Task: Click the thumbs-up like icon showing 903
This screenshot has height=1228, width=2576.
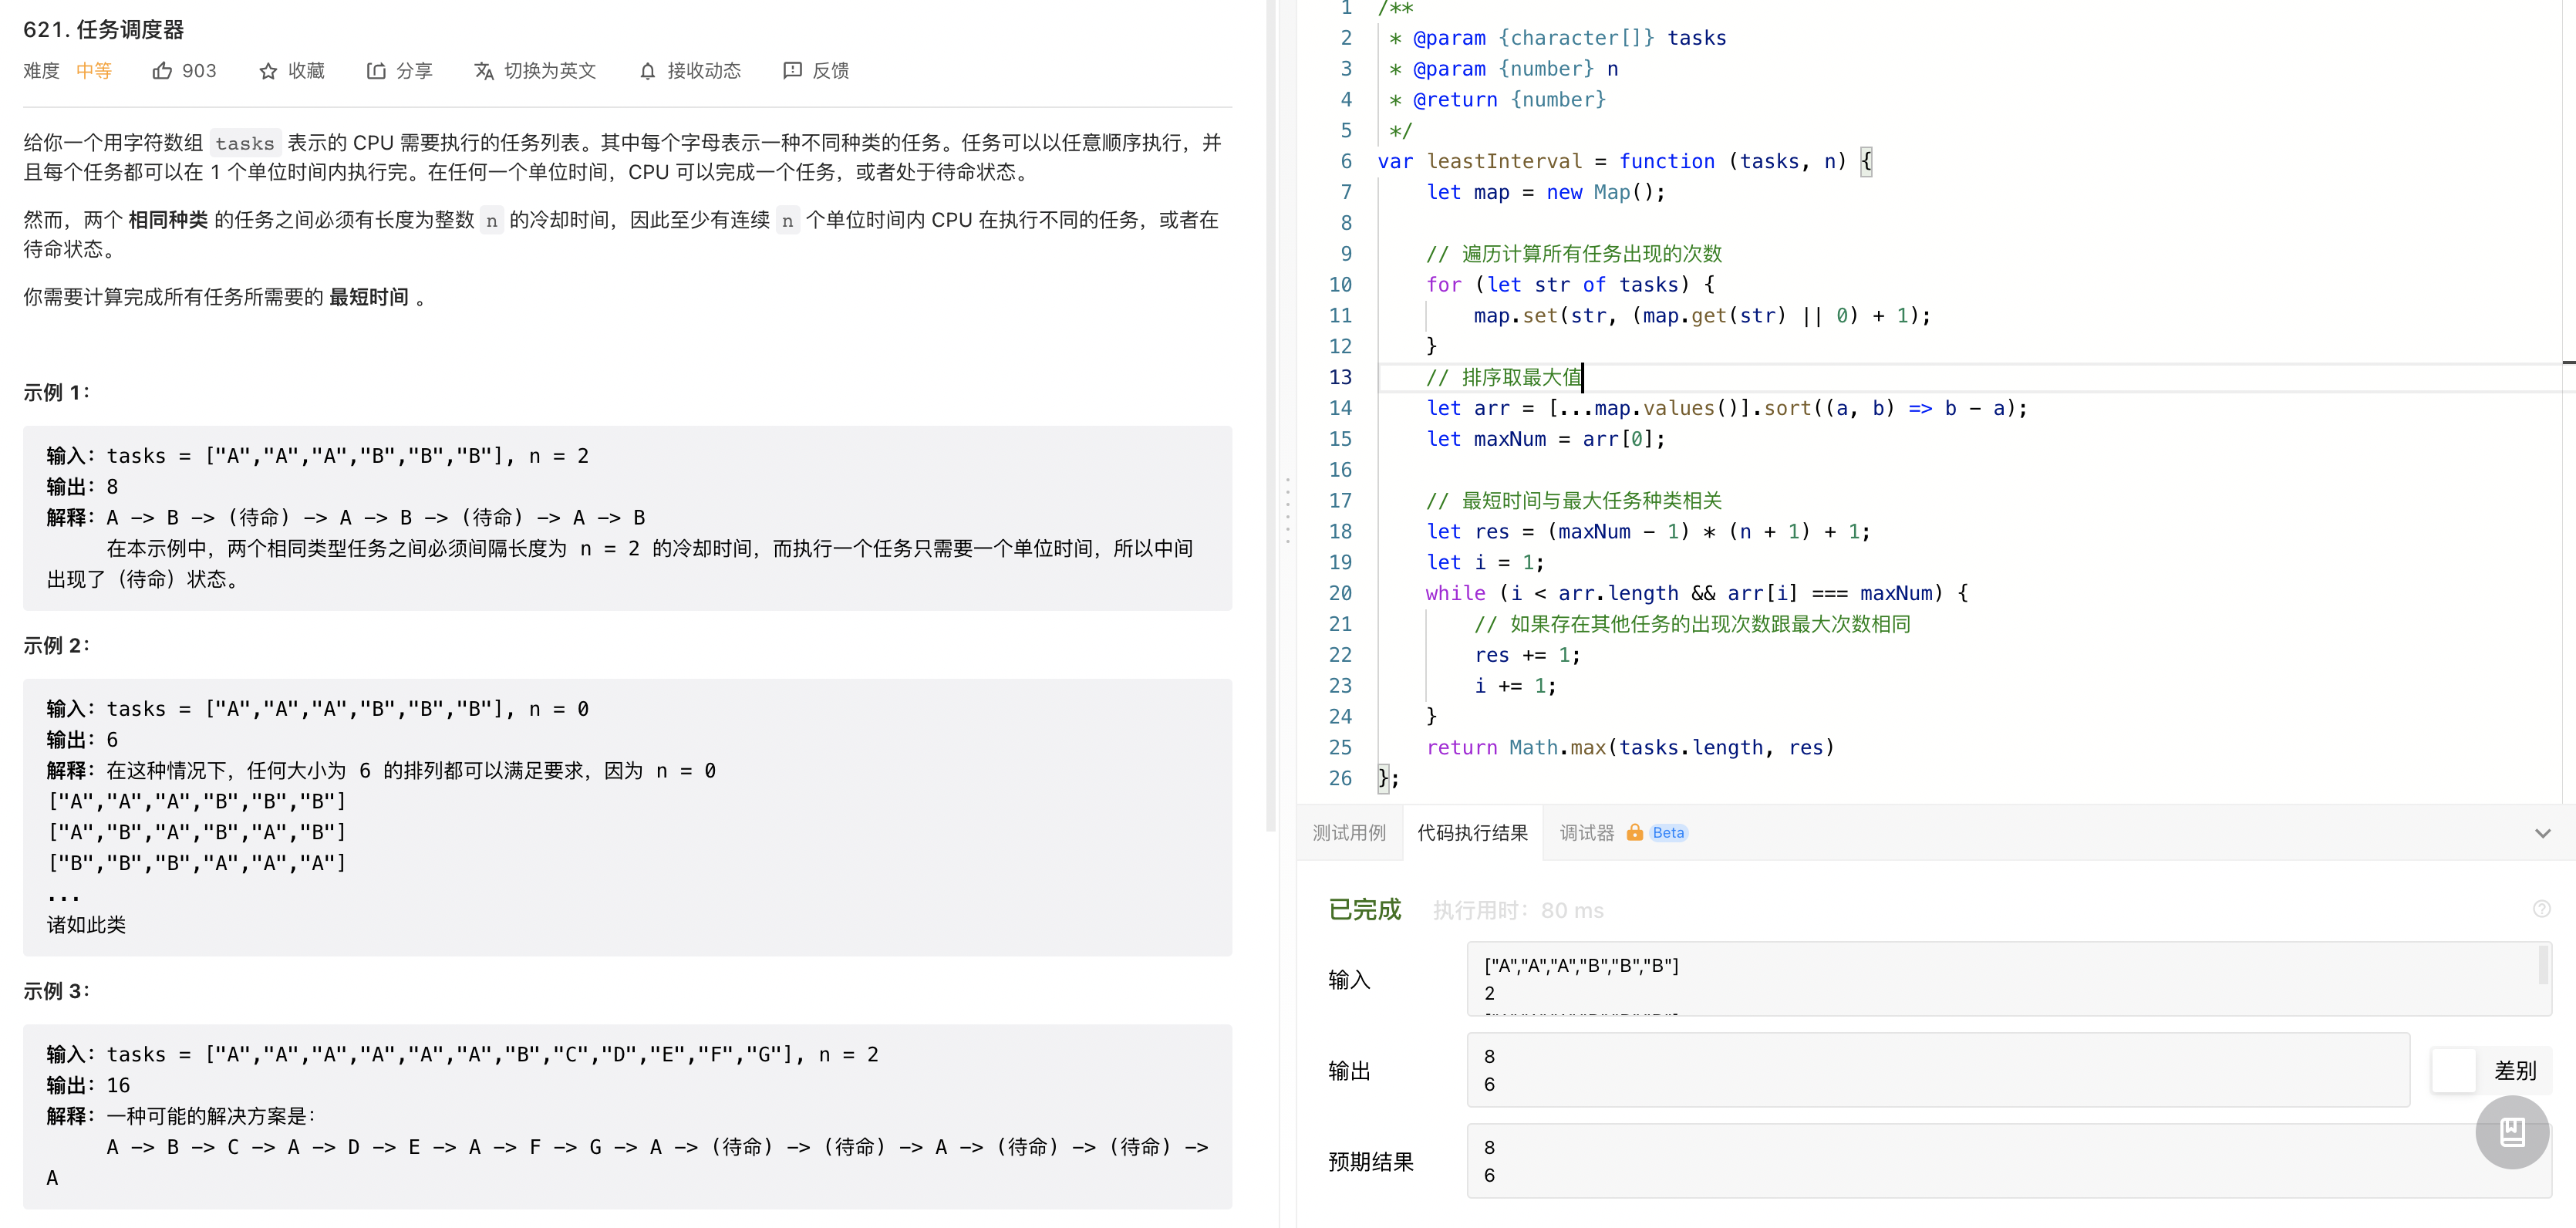Action: pyautogui.click(x=162, y=71)
